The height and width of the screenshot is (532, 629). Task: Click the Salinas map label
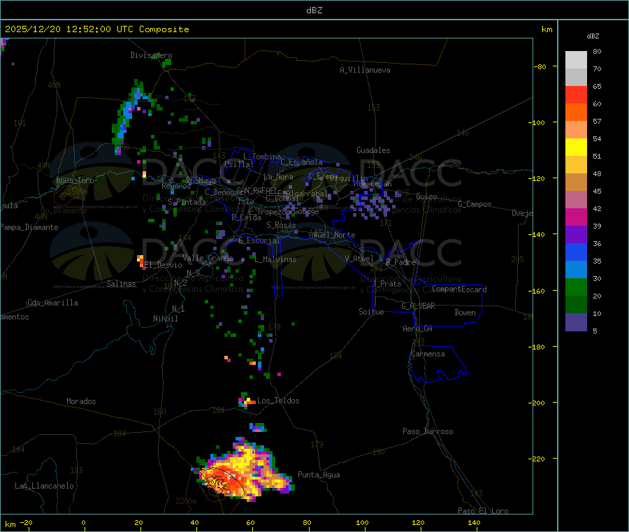[x=121, y=284]
